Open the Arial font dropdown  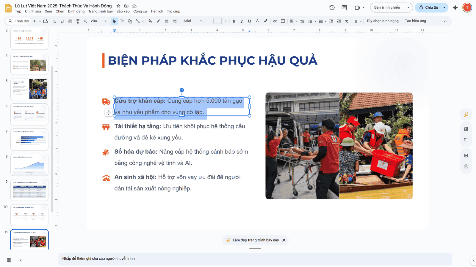tap(192, 21)
